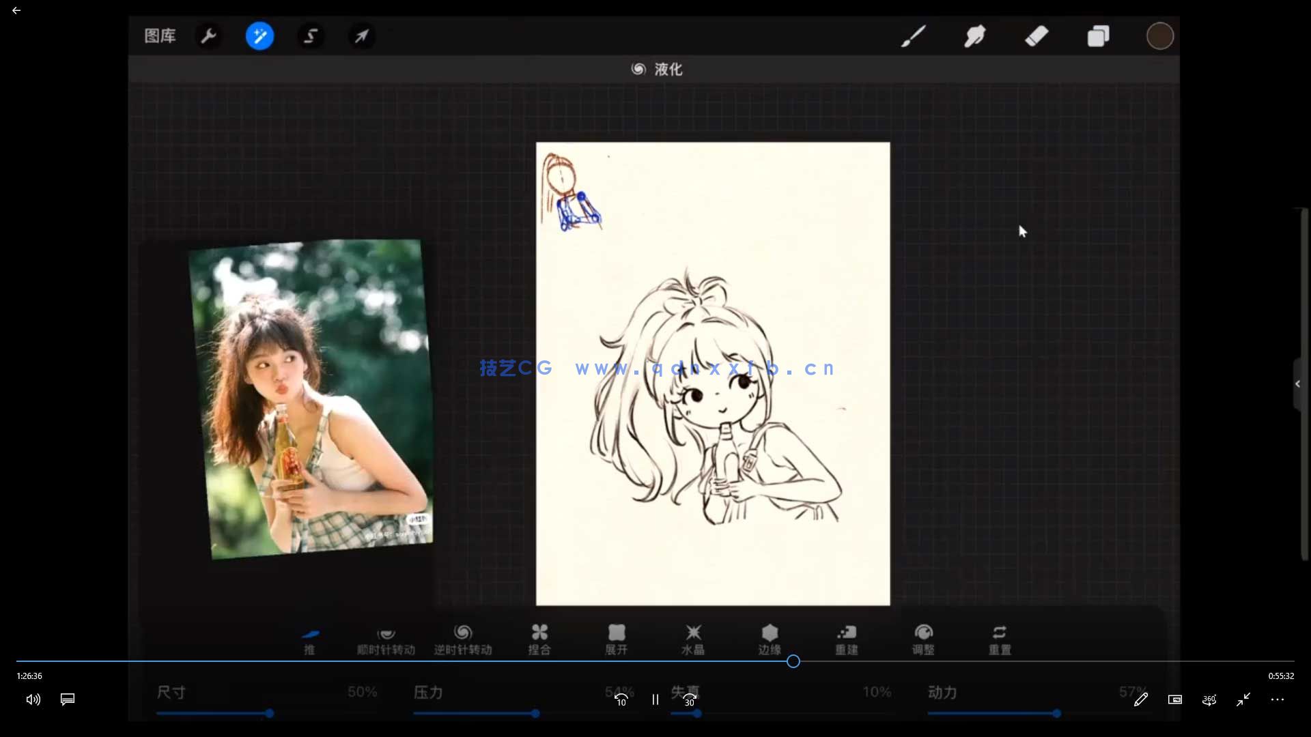The height and width of the screenshot is (737, 1311).
Task: Open the Layers panel icon
Action: [x=1098, y=35]
